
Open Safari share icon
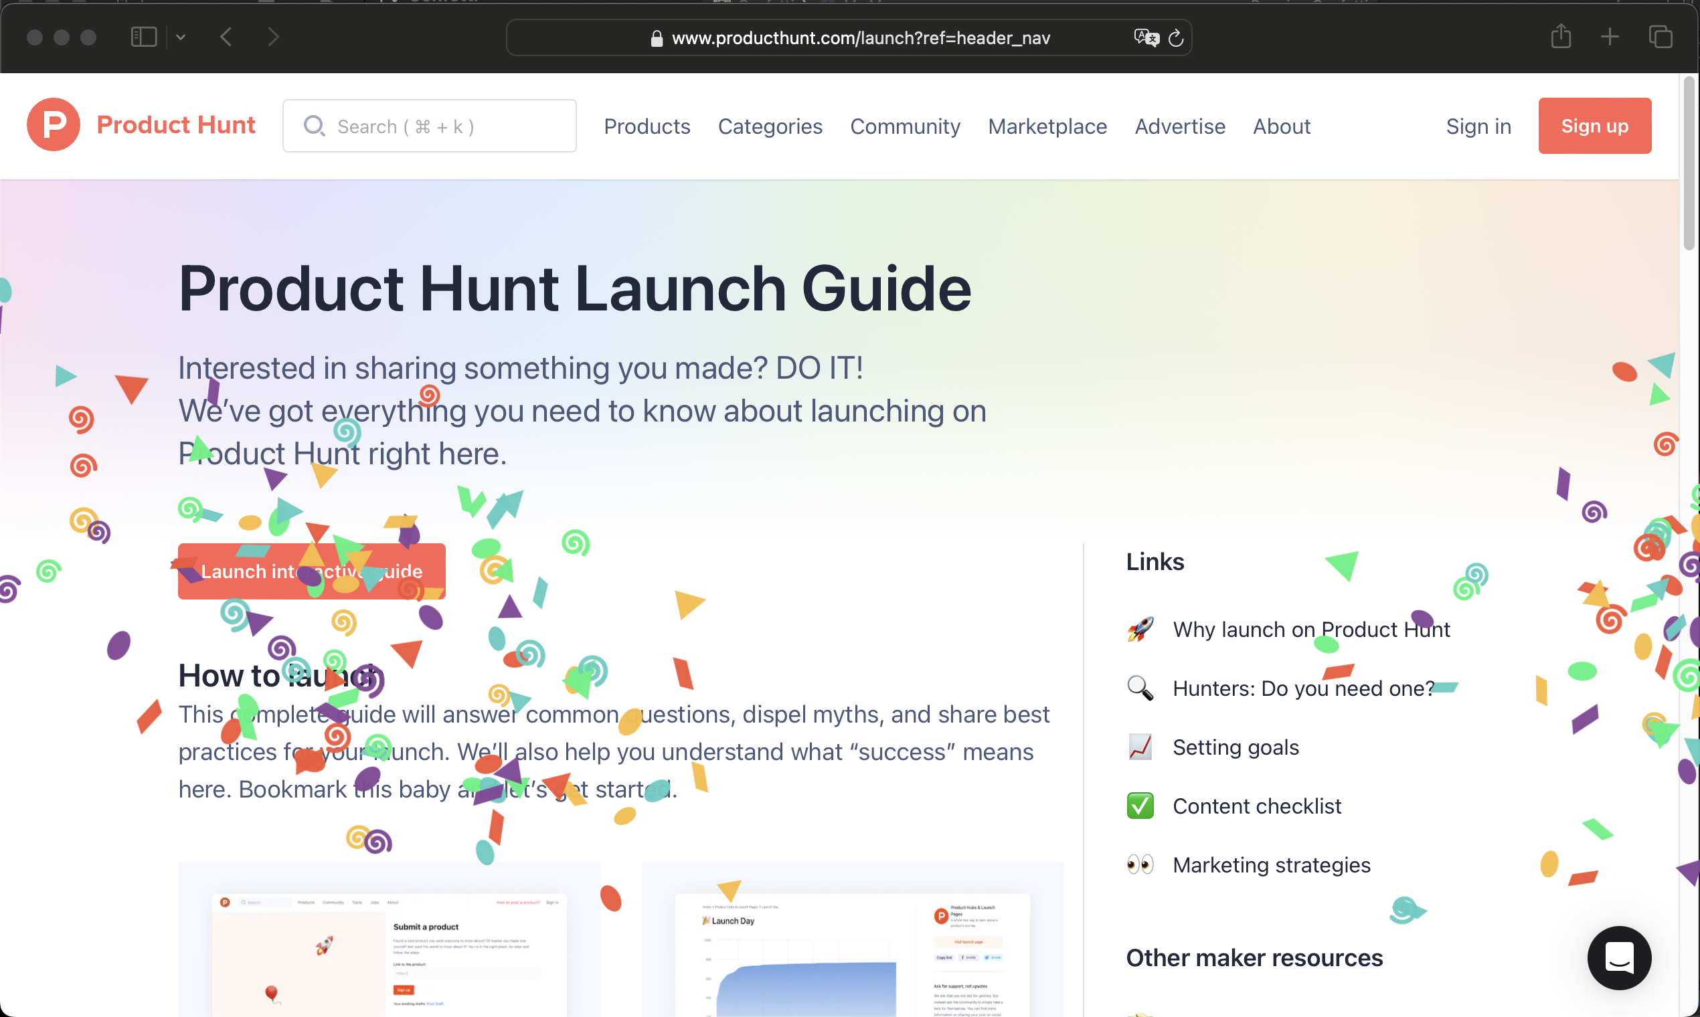(x=1561, y=36)
